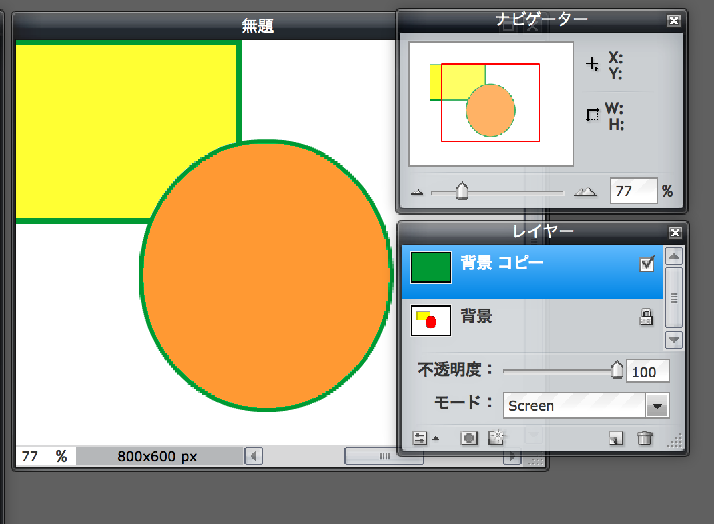Click the opacity slider handle
This screenshot has height=524, width=714.
pos(617,369)
